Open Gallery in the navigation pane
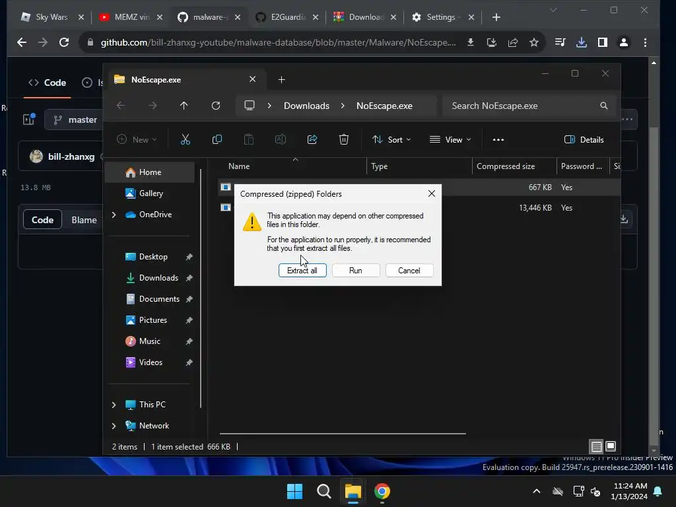The height and width of the screenshot is (507, 676). [x=150, y=193]
